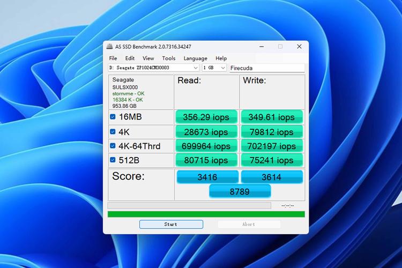The height and width of the screenshot is (268, 402).
Task: Open the Tools menu
Action: tap(168, 58)
